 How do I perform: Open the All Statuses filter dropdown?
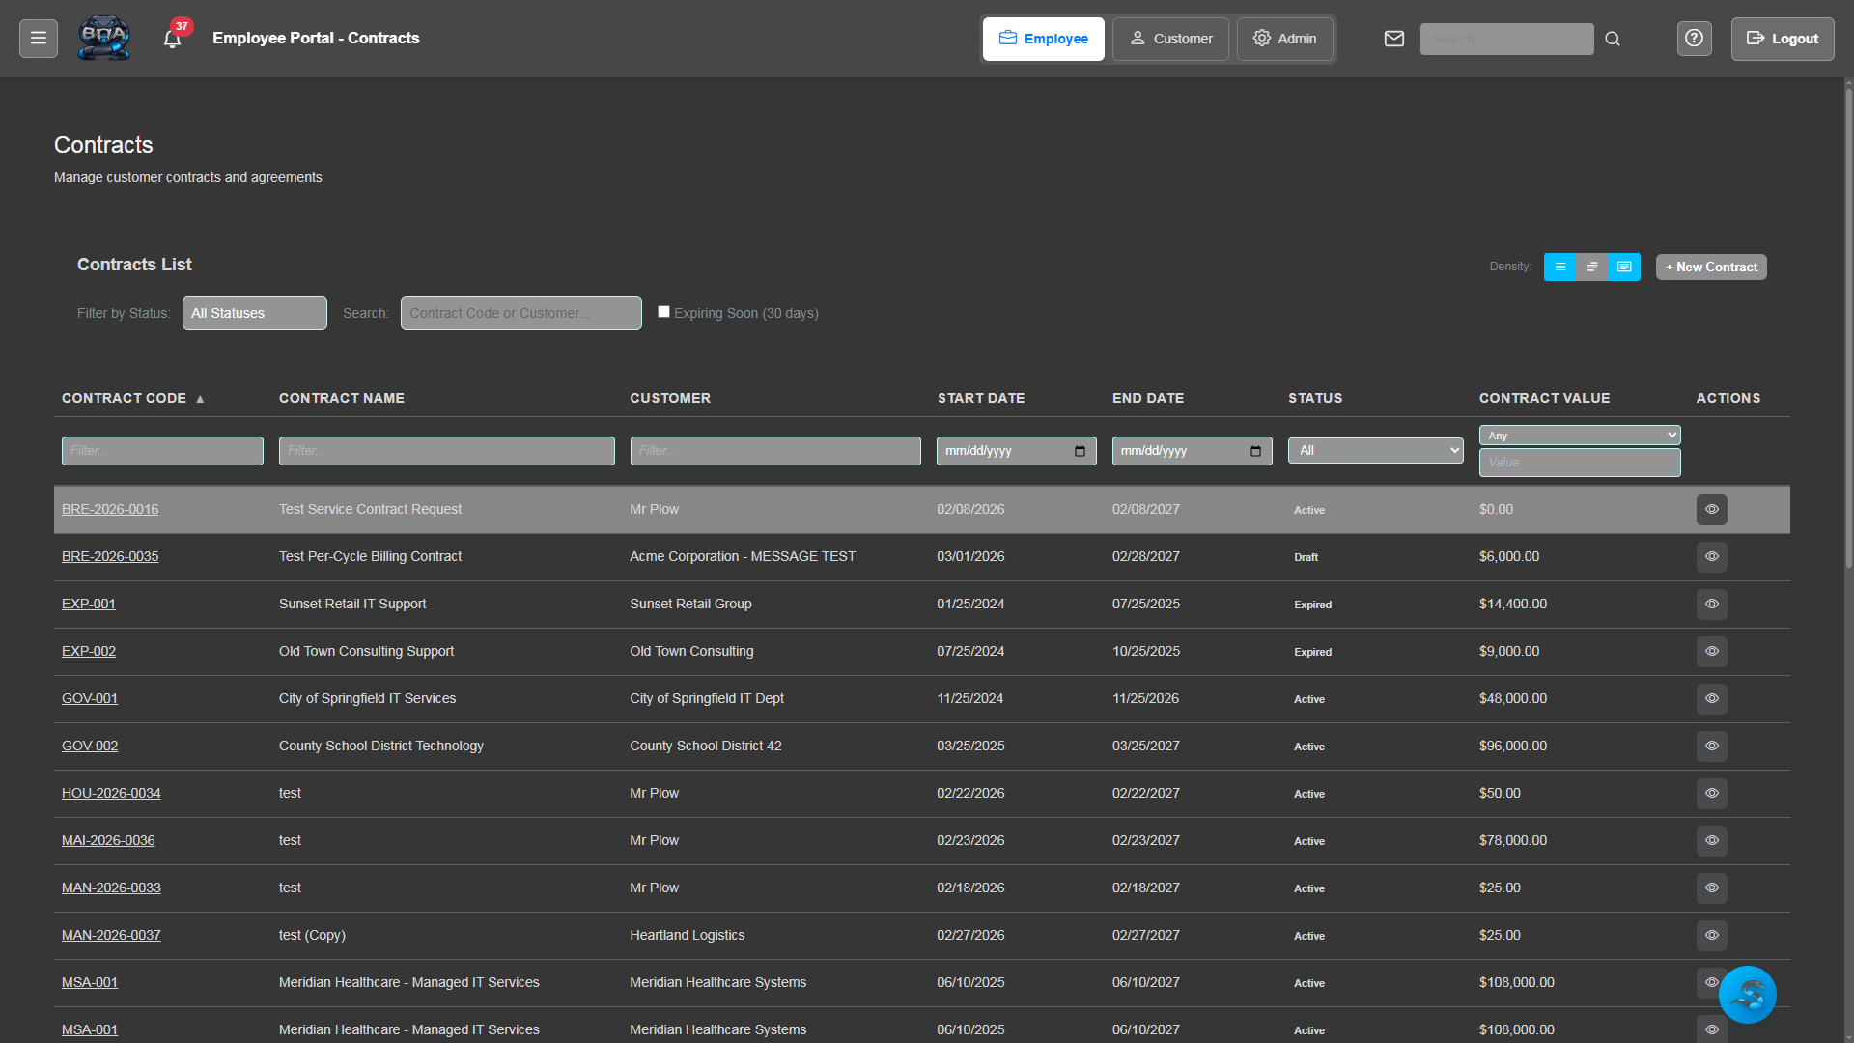pos(254,313)
